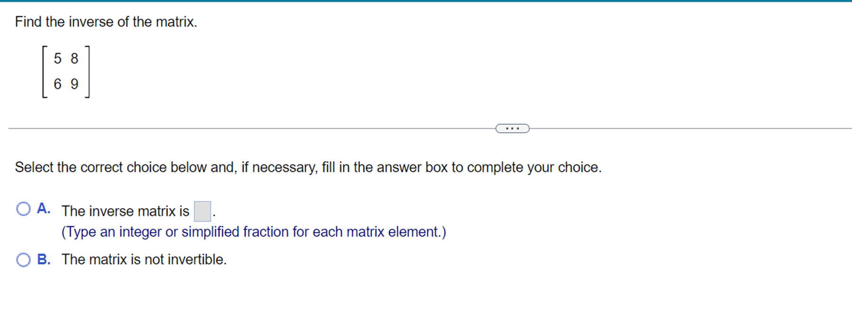The image size is (852, 332).
Task: Click the blue label 'B.'
Action: pos(44,260)
